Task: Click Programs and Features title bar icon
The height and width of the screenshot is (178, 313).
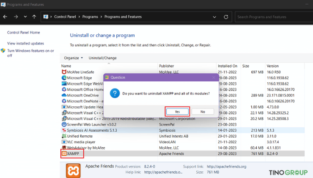Action: click(3, 4)
